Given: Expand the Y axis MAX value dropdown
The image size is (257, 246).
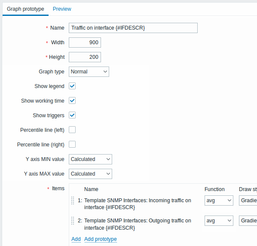Looking at the screenshot, I should (x=90, y=174).
